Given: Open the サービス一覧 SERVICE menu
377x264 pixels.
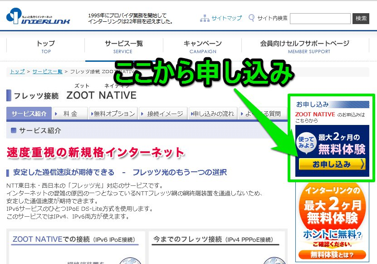Looking at the screenshot, I should point(124,46).
